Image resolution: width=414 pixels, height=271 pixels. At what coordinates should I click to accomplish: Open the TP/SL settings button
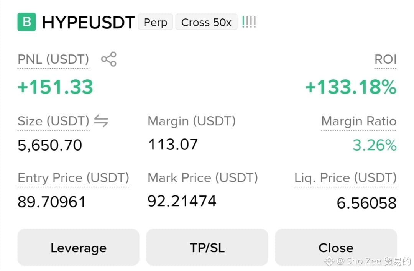[x=207, y=248]
